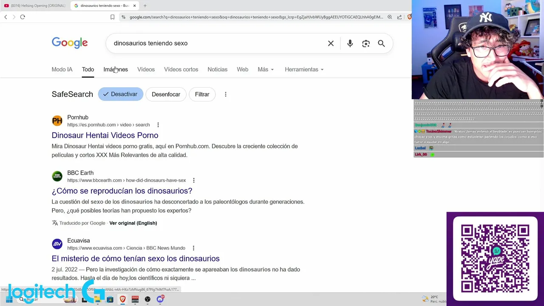Click the Brave shields icon in the address bar

click(x=409, y=17)
